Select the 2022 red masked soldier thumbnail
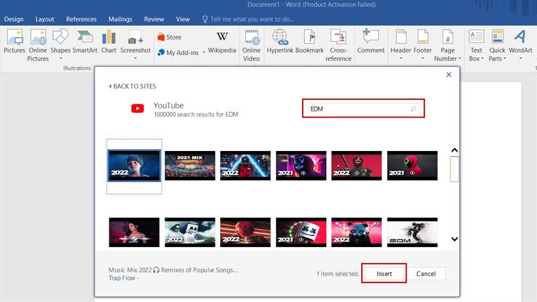 tap(356, 166)
